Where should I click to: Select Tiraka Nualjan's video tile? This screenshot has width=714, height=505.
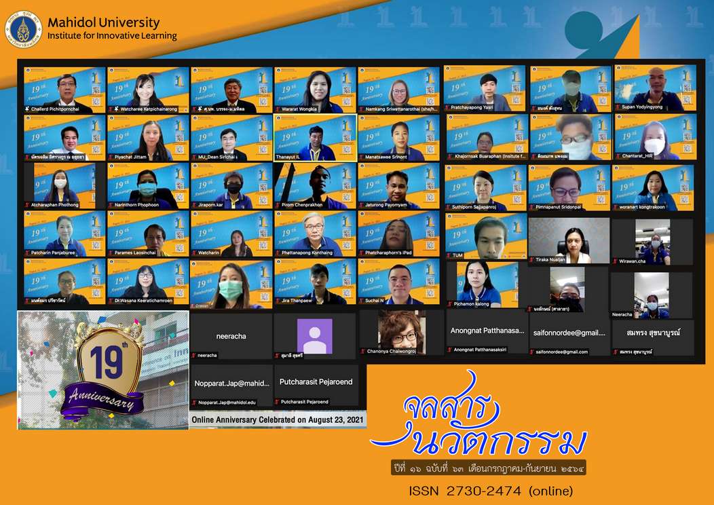point(569,239)
